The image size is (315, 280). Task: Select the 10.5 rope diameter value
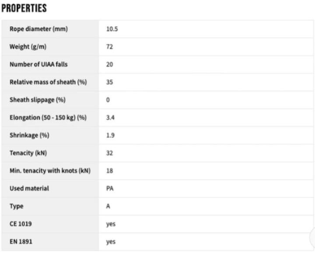point(112,29)
